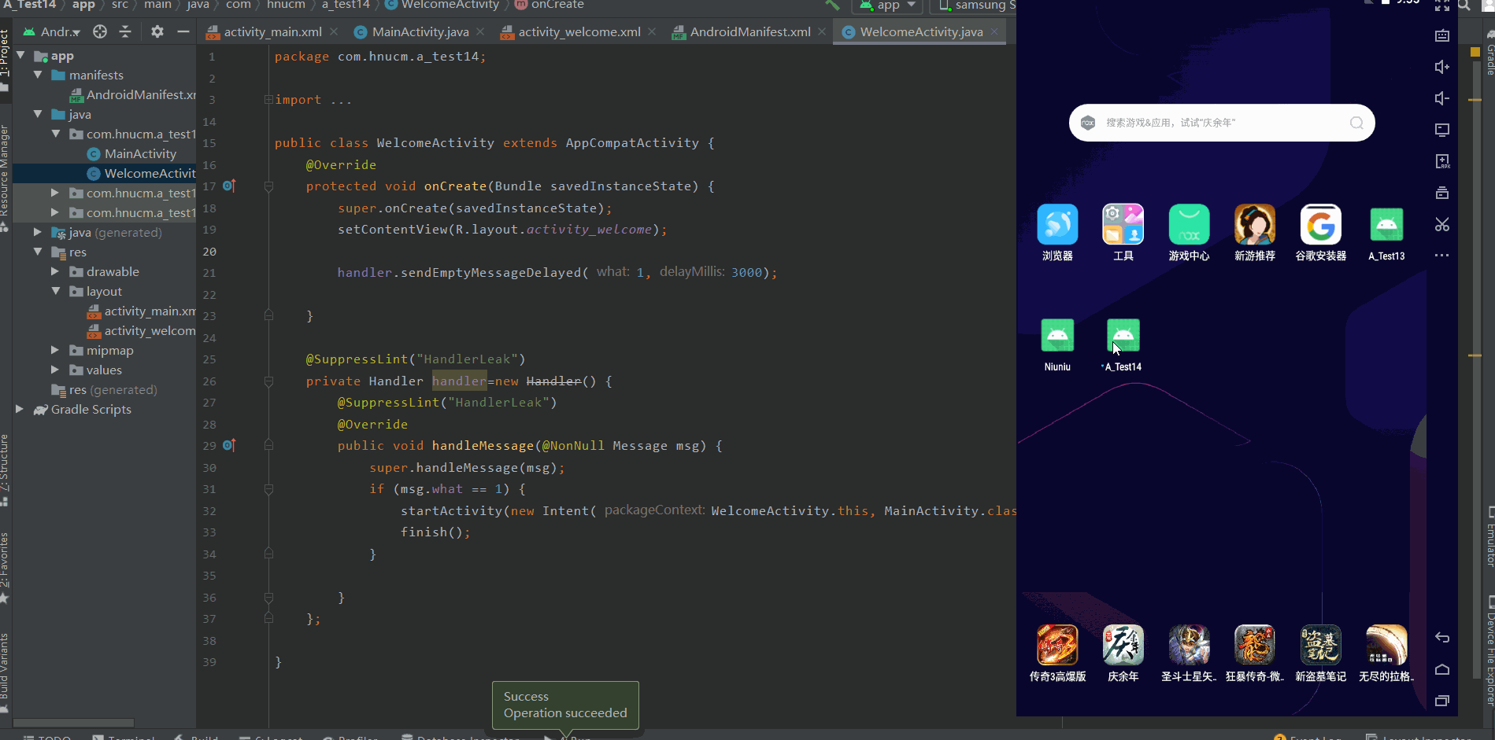1495x740 pixels.
Task: Switch to activity_main.xml tab
Action: 272,31
